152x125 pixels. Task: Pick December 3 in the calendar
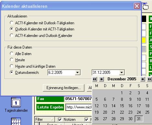(x=139, y=93)
